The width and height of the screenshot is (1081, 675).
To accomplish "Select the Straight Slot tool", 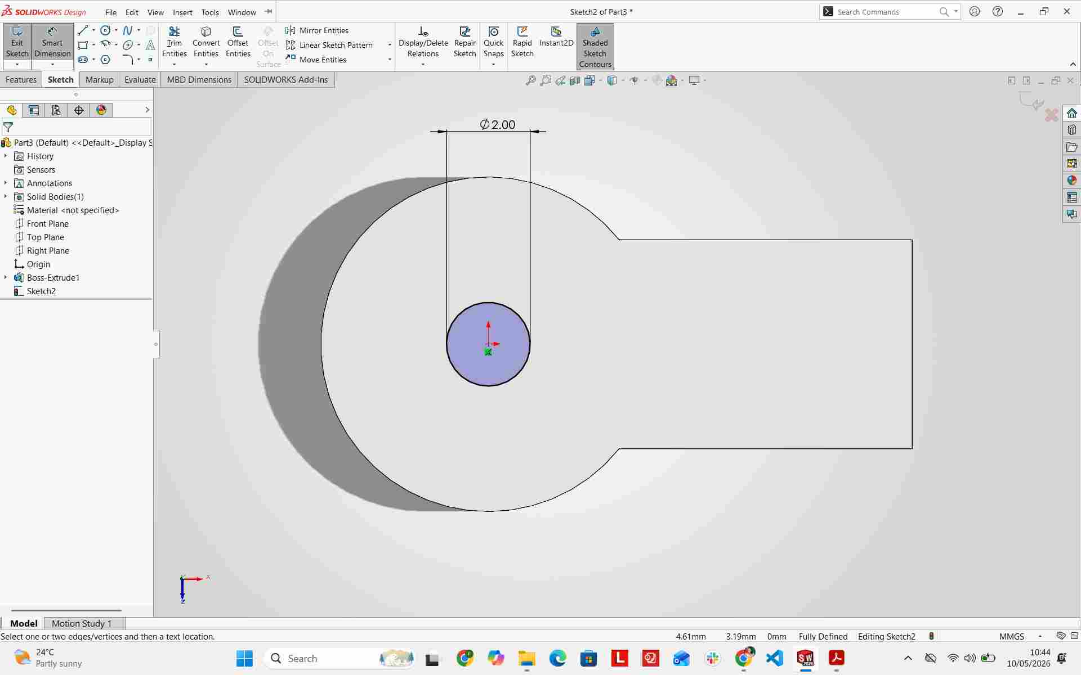I will [83, 60].
